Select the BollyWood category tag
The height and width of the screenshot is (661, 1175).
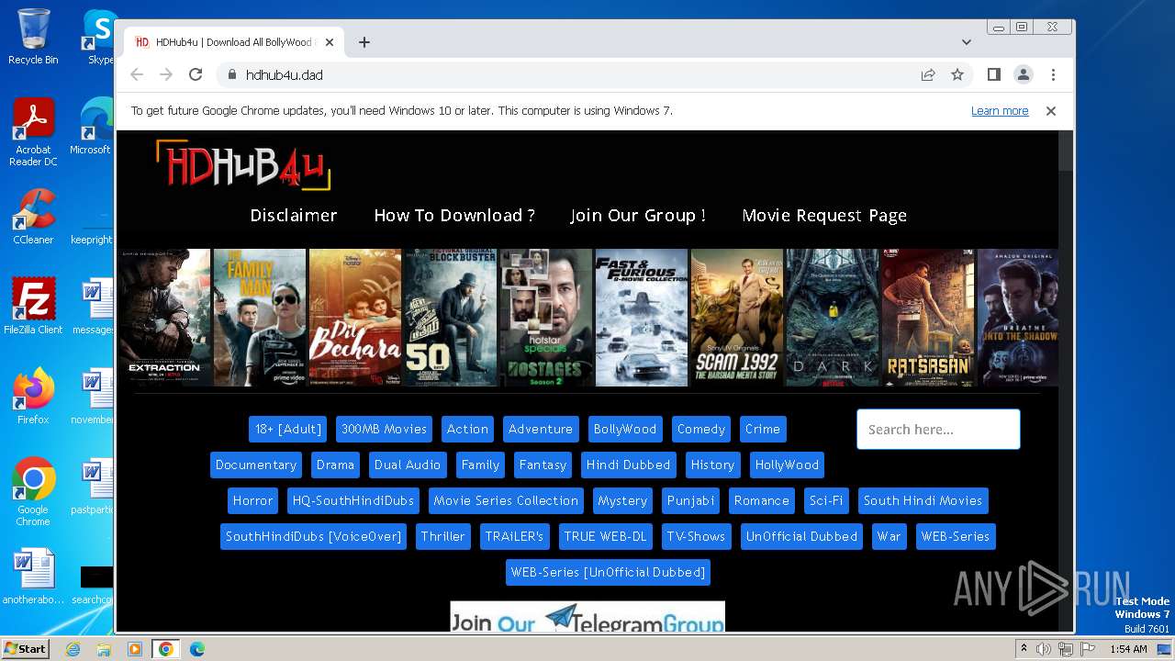[x=625, y=429]
